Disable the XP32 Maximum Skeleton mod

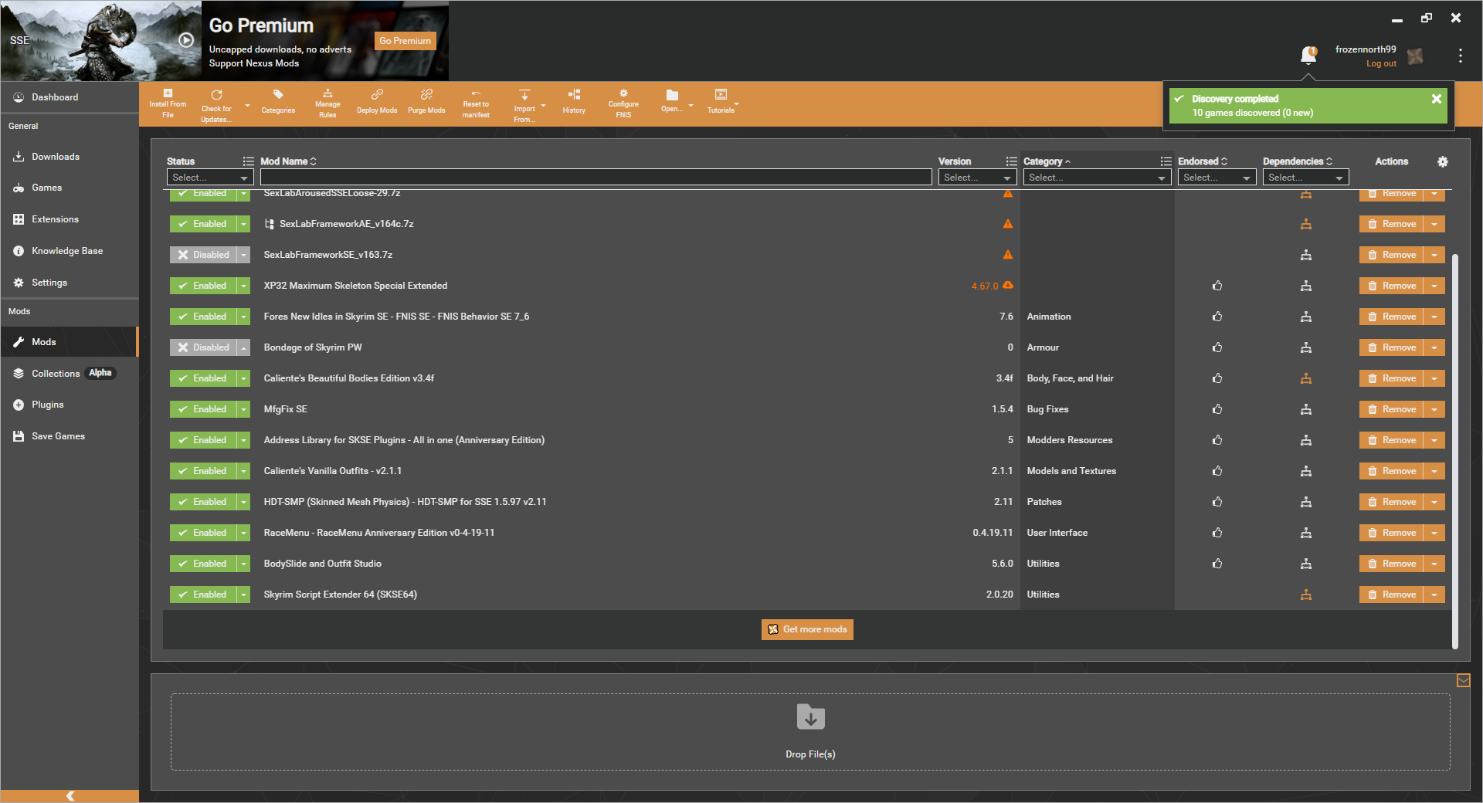pos(205,286)
